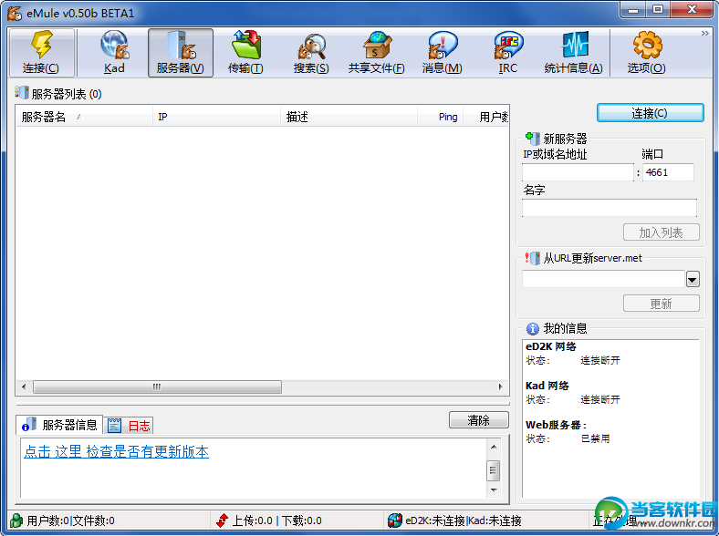The height and width of the screenshot is (536, 719).
Task: Click status text '已禁用'
Action: click(596, 438)
